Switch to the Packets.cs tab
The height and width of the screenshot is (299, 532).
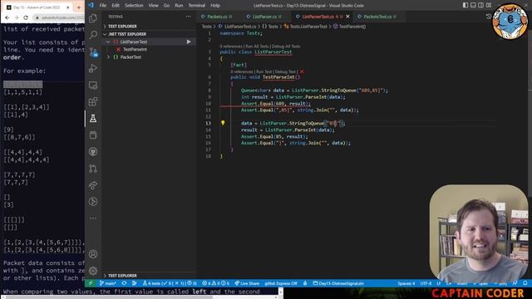tap(216, 17)
